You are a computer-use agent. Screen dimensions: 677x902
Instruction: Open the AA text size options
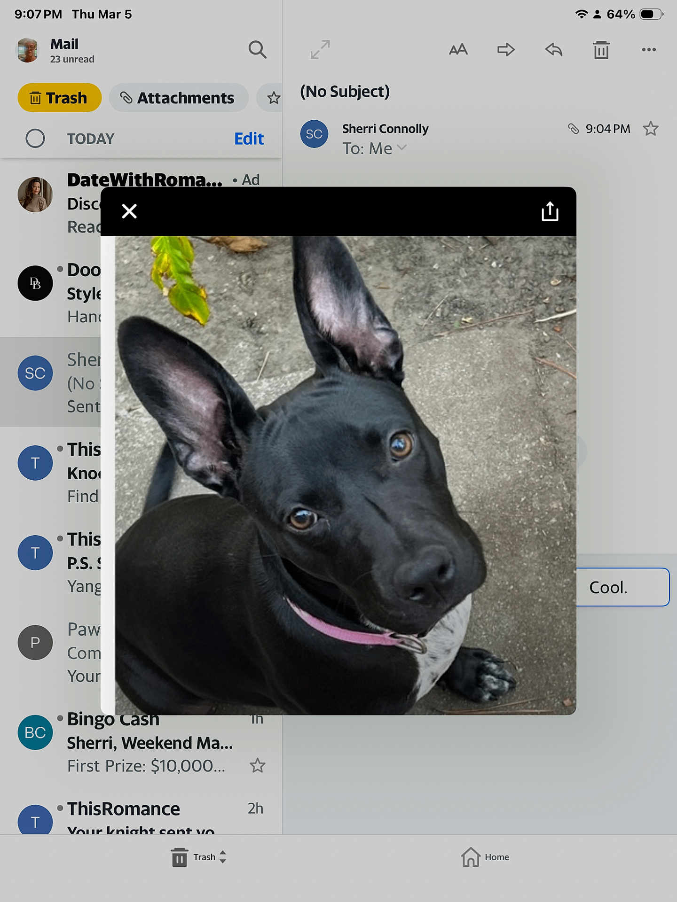click(458, 49)
